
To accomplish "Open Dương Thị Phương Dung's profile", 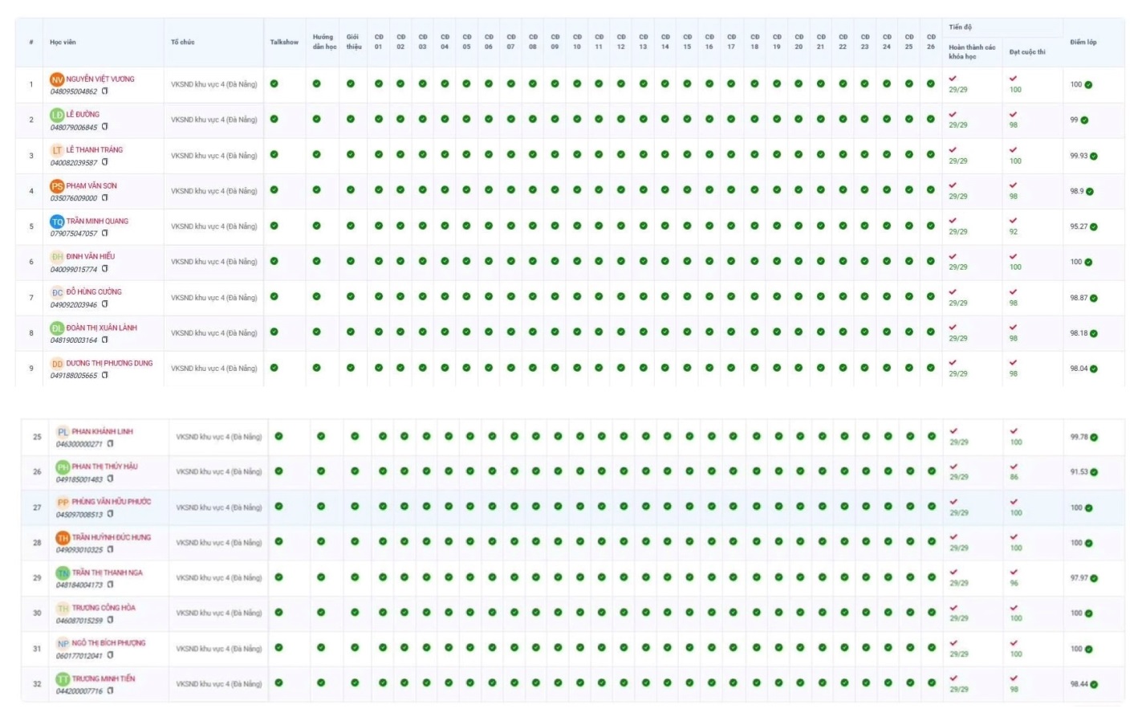I will tap(109, 364).
